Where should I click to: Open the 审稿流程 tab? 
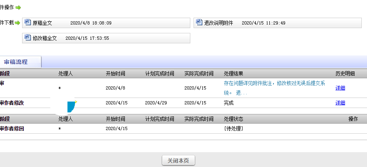pos(16,62)
